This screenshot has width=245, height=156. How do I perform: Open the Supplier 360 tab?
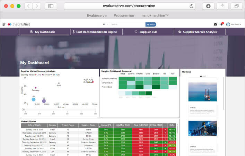point(148,32)
